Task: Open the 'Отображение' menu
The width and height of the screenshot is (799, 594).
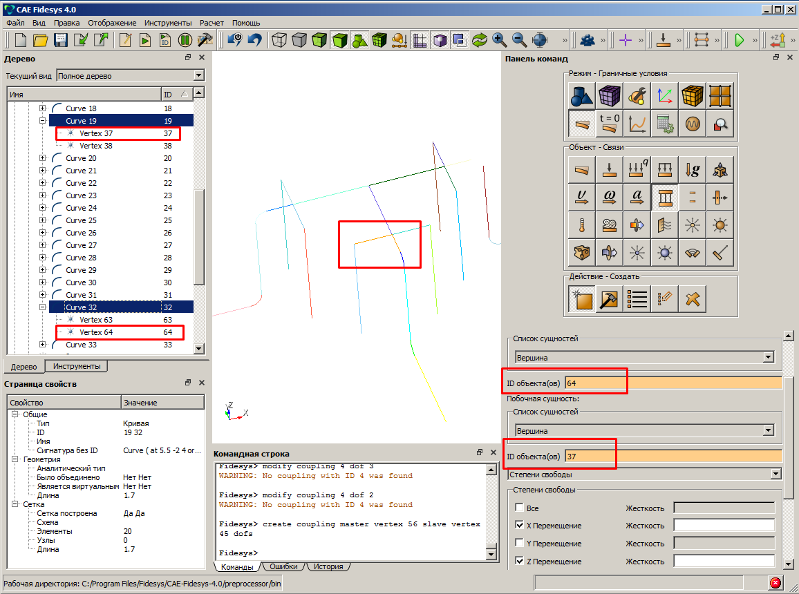Action: pyautogui.click(x=112, y=23)
